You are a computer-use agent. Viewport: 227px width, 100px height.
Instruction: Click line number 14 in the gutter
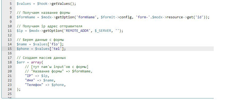pos(10,44)
